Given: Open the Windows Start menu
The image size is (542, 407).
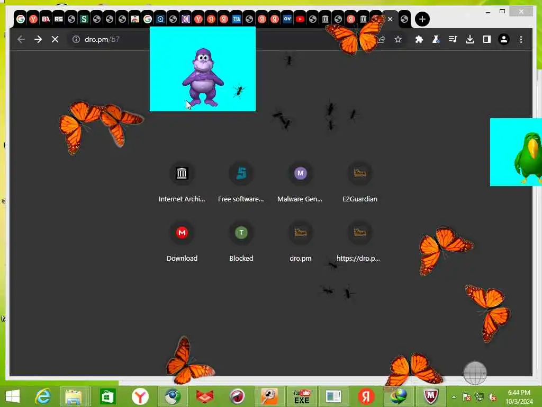Looking at the screenshot, I should [13, 396].
